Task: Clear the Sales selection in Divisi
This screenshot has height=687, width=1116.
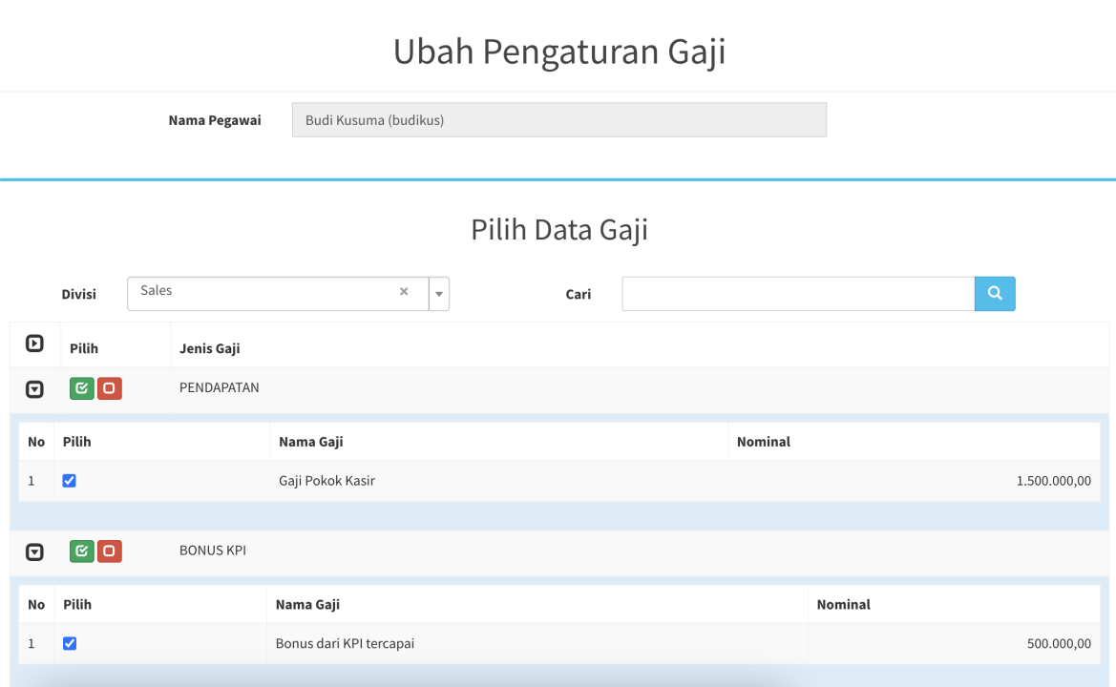Action: coord(404,292)
